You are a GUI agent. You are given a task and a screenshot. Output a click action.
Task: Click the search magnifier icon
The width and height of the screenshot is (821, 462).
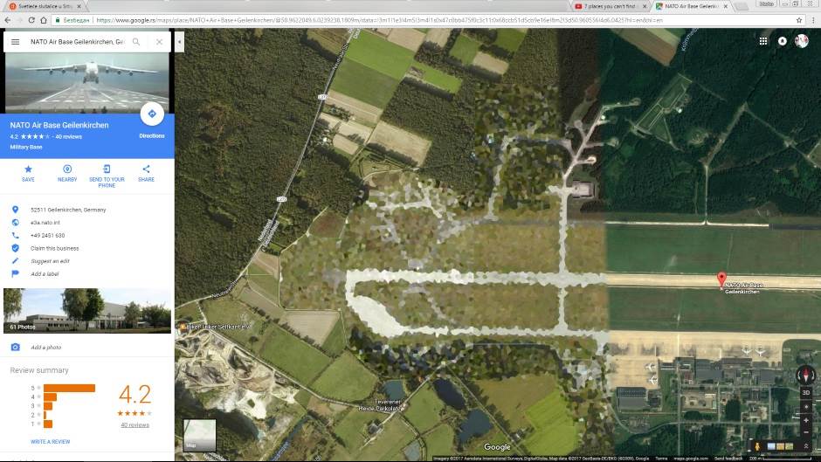coord(136,42)
